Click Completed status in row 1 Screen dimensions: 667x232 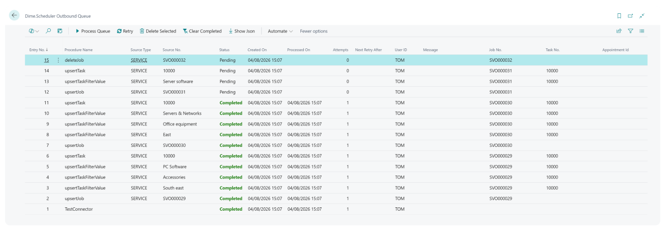pos(231,209)
